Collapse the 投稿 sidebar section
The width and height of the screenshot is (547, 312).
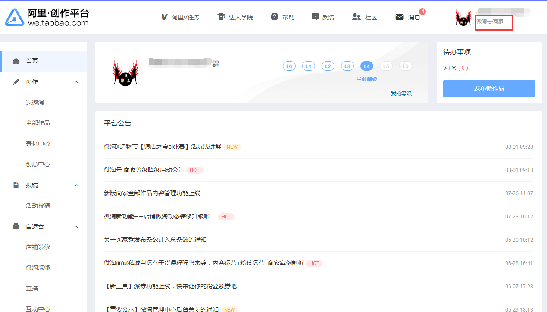pyautogui.click(x=76, y=185)
